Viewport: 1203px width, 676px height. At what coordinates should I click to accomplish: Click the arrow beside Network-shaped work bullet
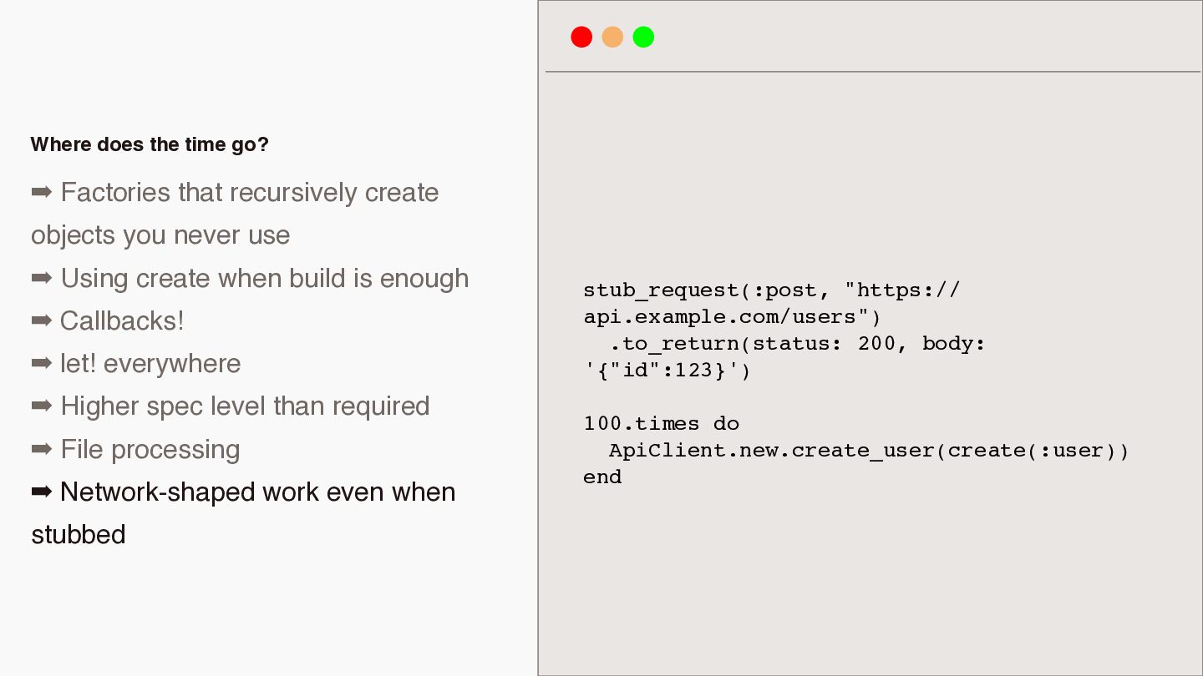41,492
